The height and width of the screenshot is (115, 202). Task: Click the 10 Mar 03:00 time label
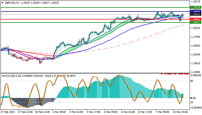click(x=180, y=112)
